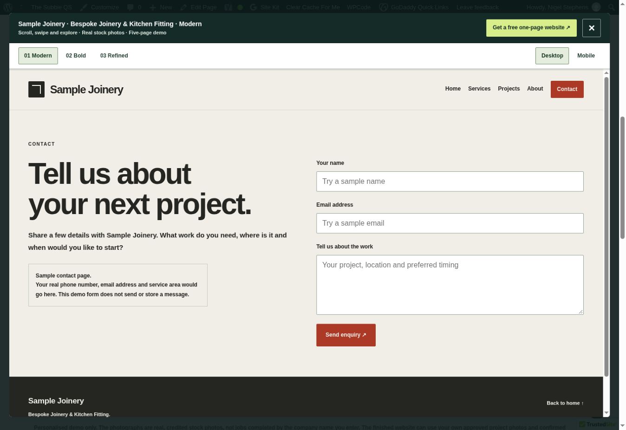Go to the Projects nav item
The width and height of the screenshot is (626, 430).
[x=509, y=89]
